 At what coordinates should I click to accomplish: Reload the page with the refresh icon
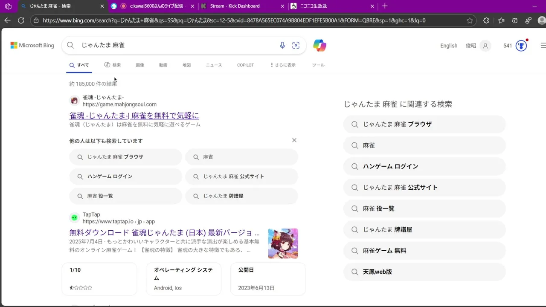[21, 20]
